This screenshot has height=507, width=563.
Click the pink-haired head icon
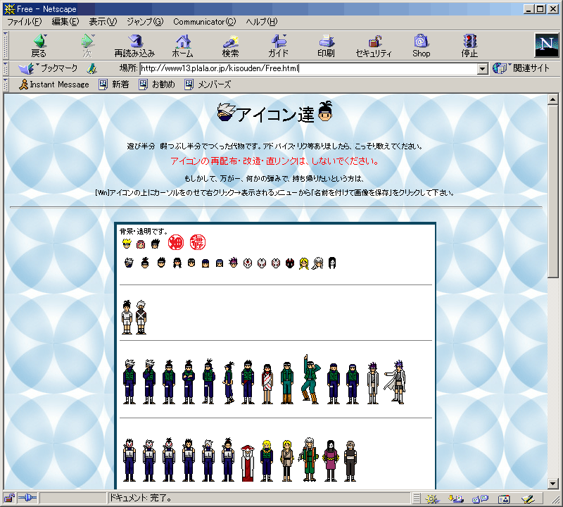(x=141, y=244)
